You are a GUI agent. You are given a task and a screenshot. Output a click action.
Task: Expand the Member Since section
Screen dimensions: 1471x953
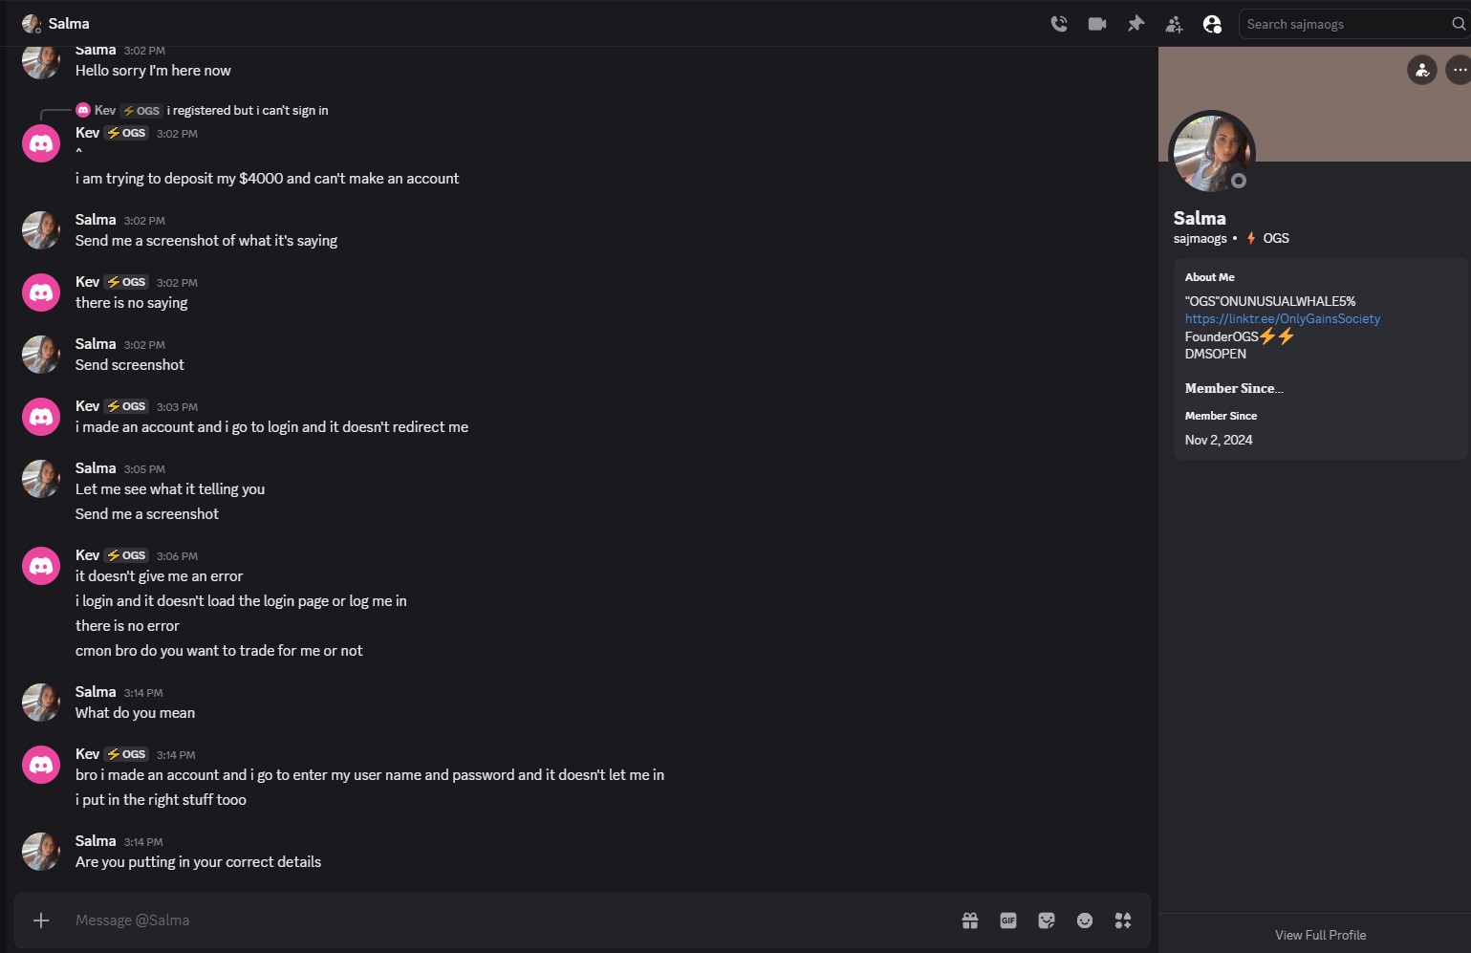click(x=1234, y=389)
